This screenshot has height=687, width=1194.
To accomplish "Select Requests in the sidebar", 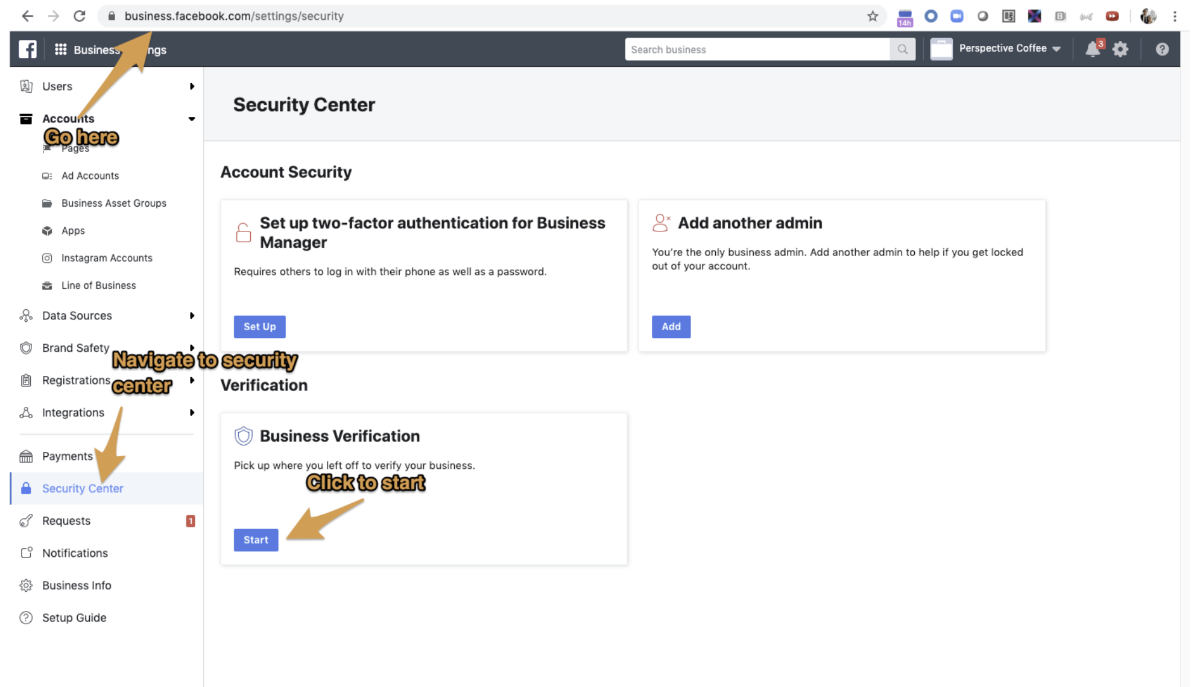I will (x=66, y=521).
